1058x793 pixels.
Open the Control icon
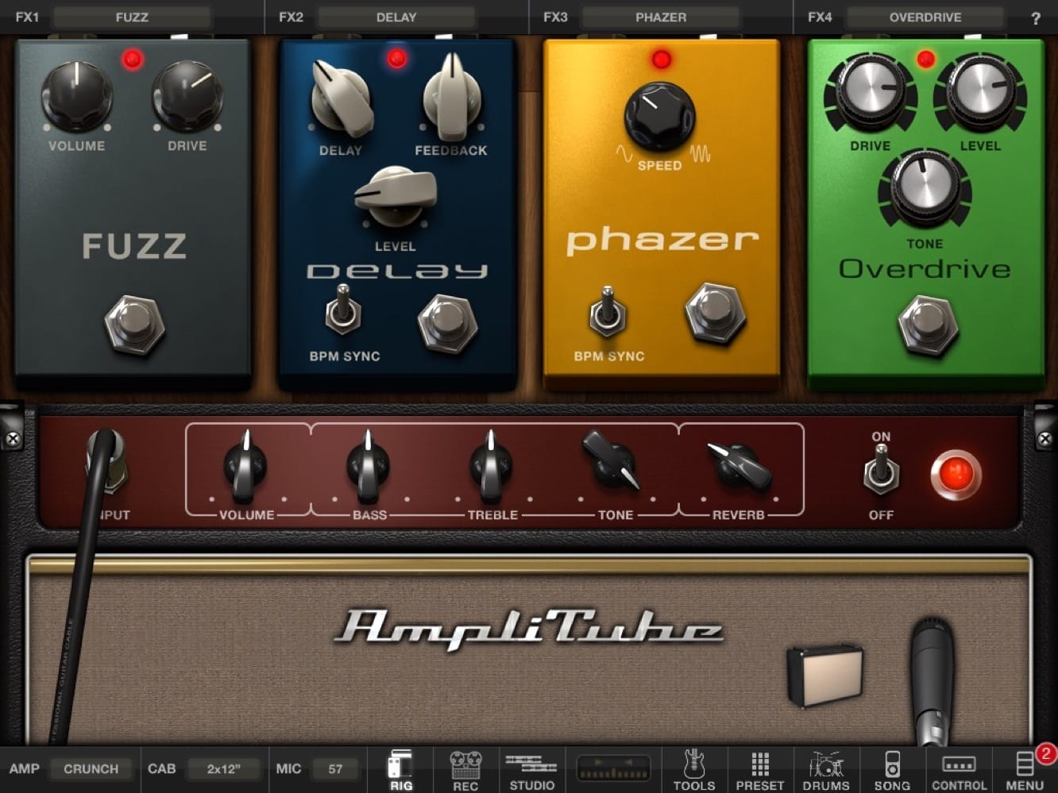click(x=959, y=770)
